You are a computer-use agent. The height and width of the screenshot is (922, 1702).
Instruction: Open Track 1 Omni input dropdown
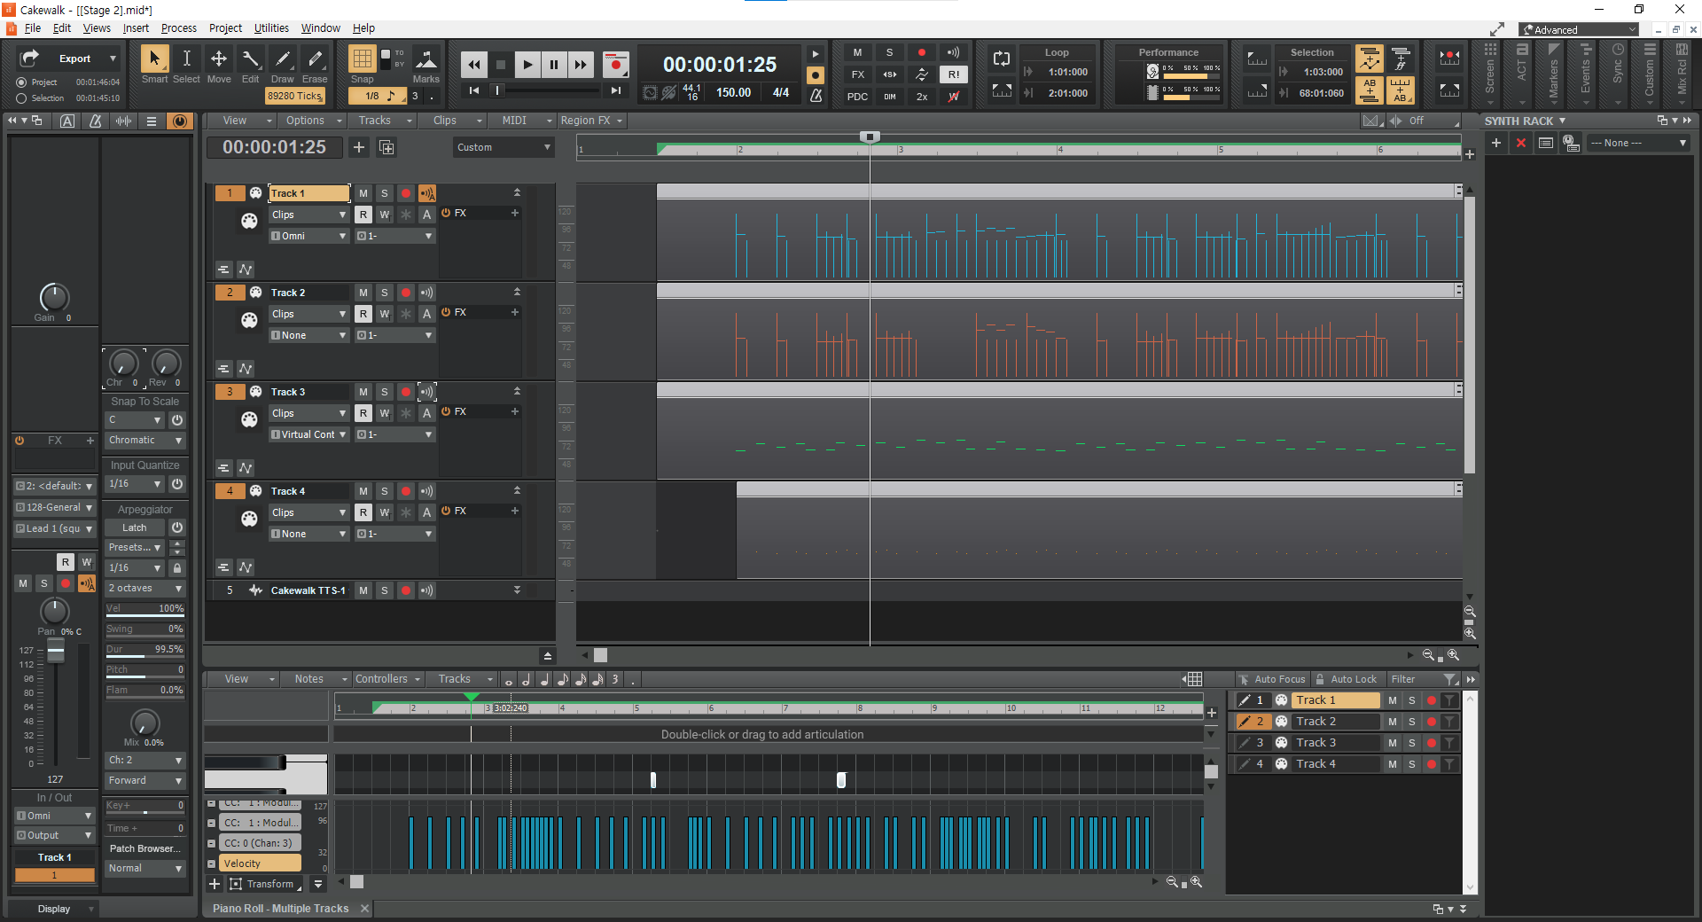tap(308, 236)
